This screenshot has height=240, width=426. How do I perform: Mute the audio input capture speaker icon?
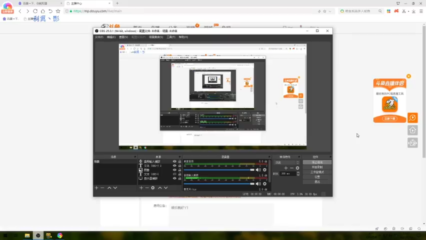258,183
